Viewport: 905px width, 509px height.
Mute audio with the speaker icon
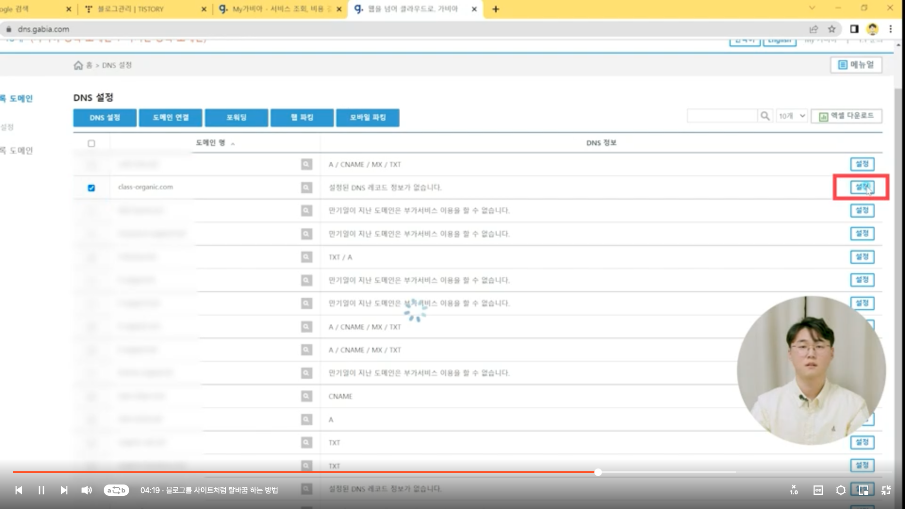click(x=86, y=490)
